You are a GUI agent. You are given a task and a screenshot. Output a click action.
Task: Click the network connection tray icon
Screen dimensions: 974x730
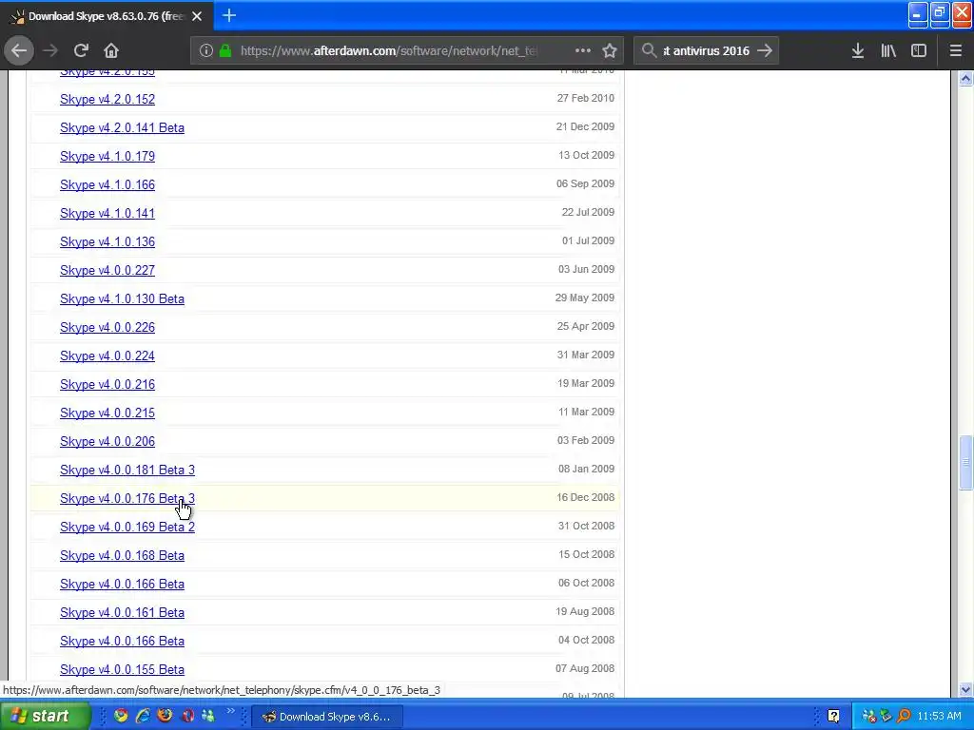[869, 717]
